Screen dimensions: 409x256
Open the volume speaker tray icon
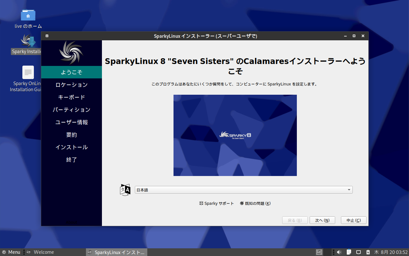339,252
